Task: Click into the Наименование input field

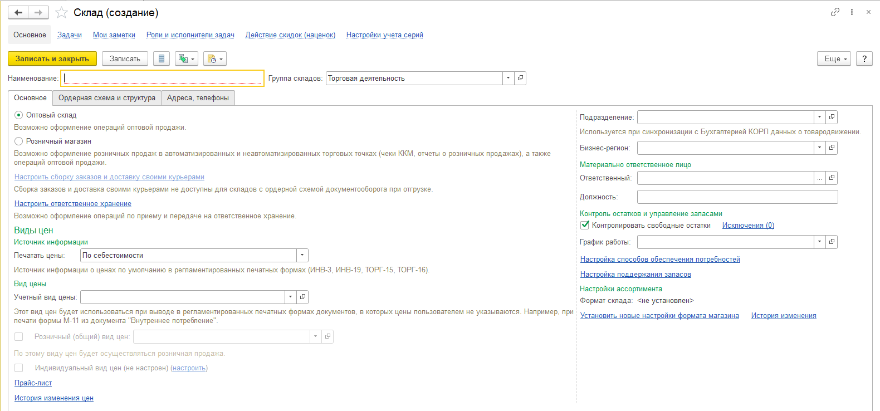Action: click(x=162, y=78)
